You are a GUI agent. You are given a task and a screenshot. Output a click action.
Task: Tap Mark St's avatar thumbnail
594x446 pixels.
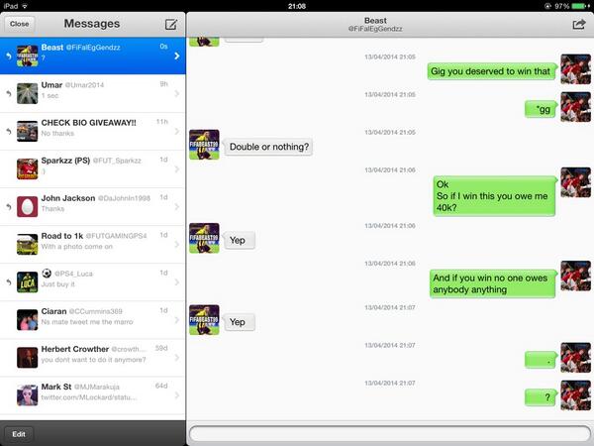28,395
